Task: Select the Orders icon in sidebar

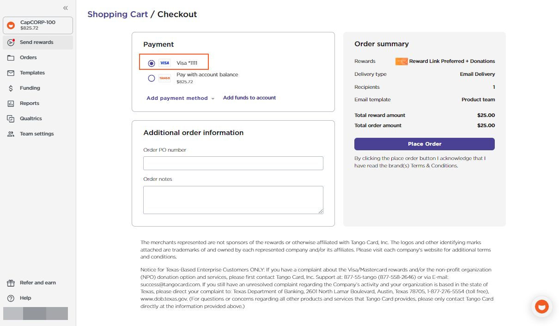Action: point(10,57)
